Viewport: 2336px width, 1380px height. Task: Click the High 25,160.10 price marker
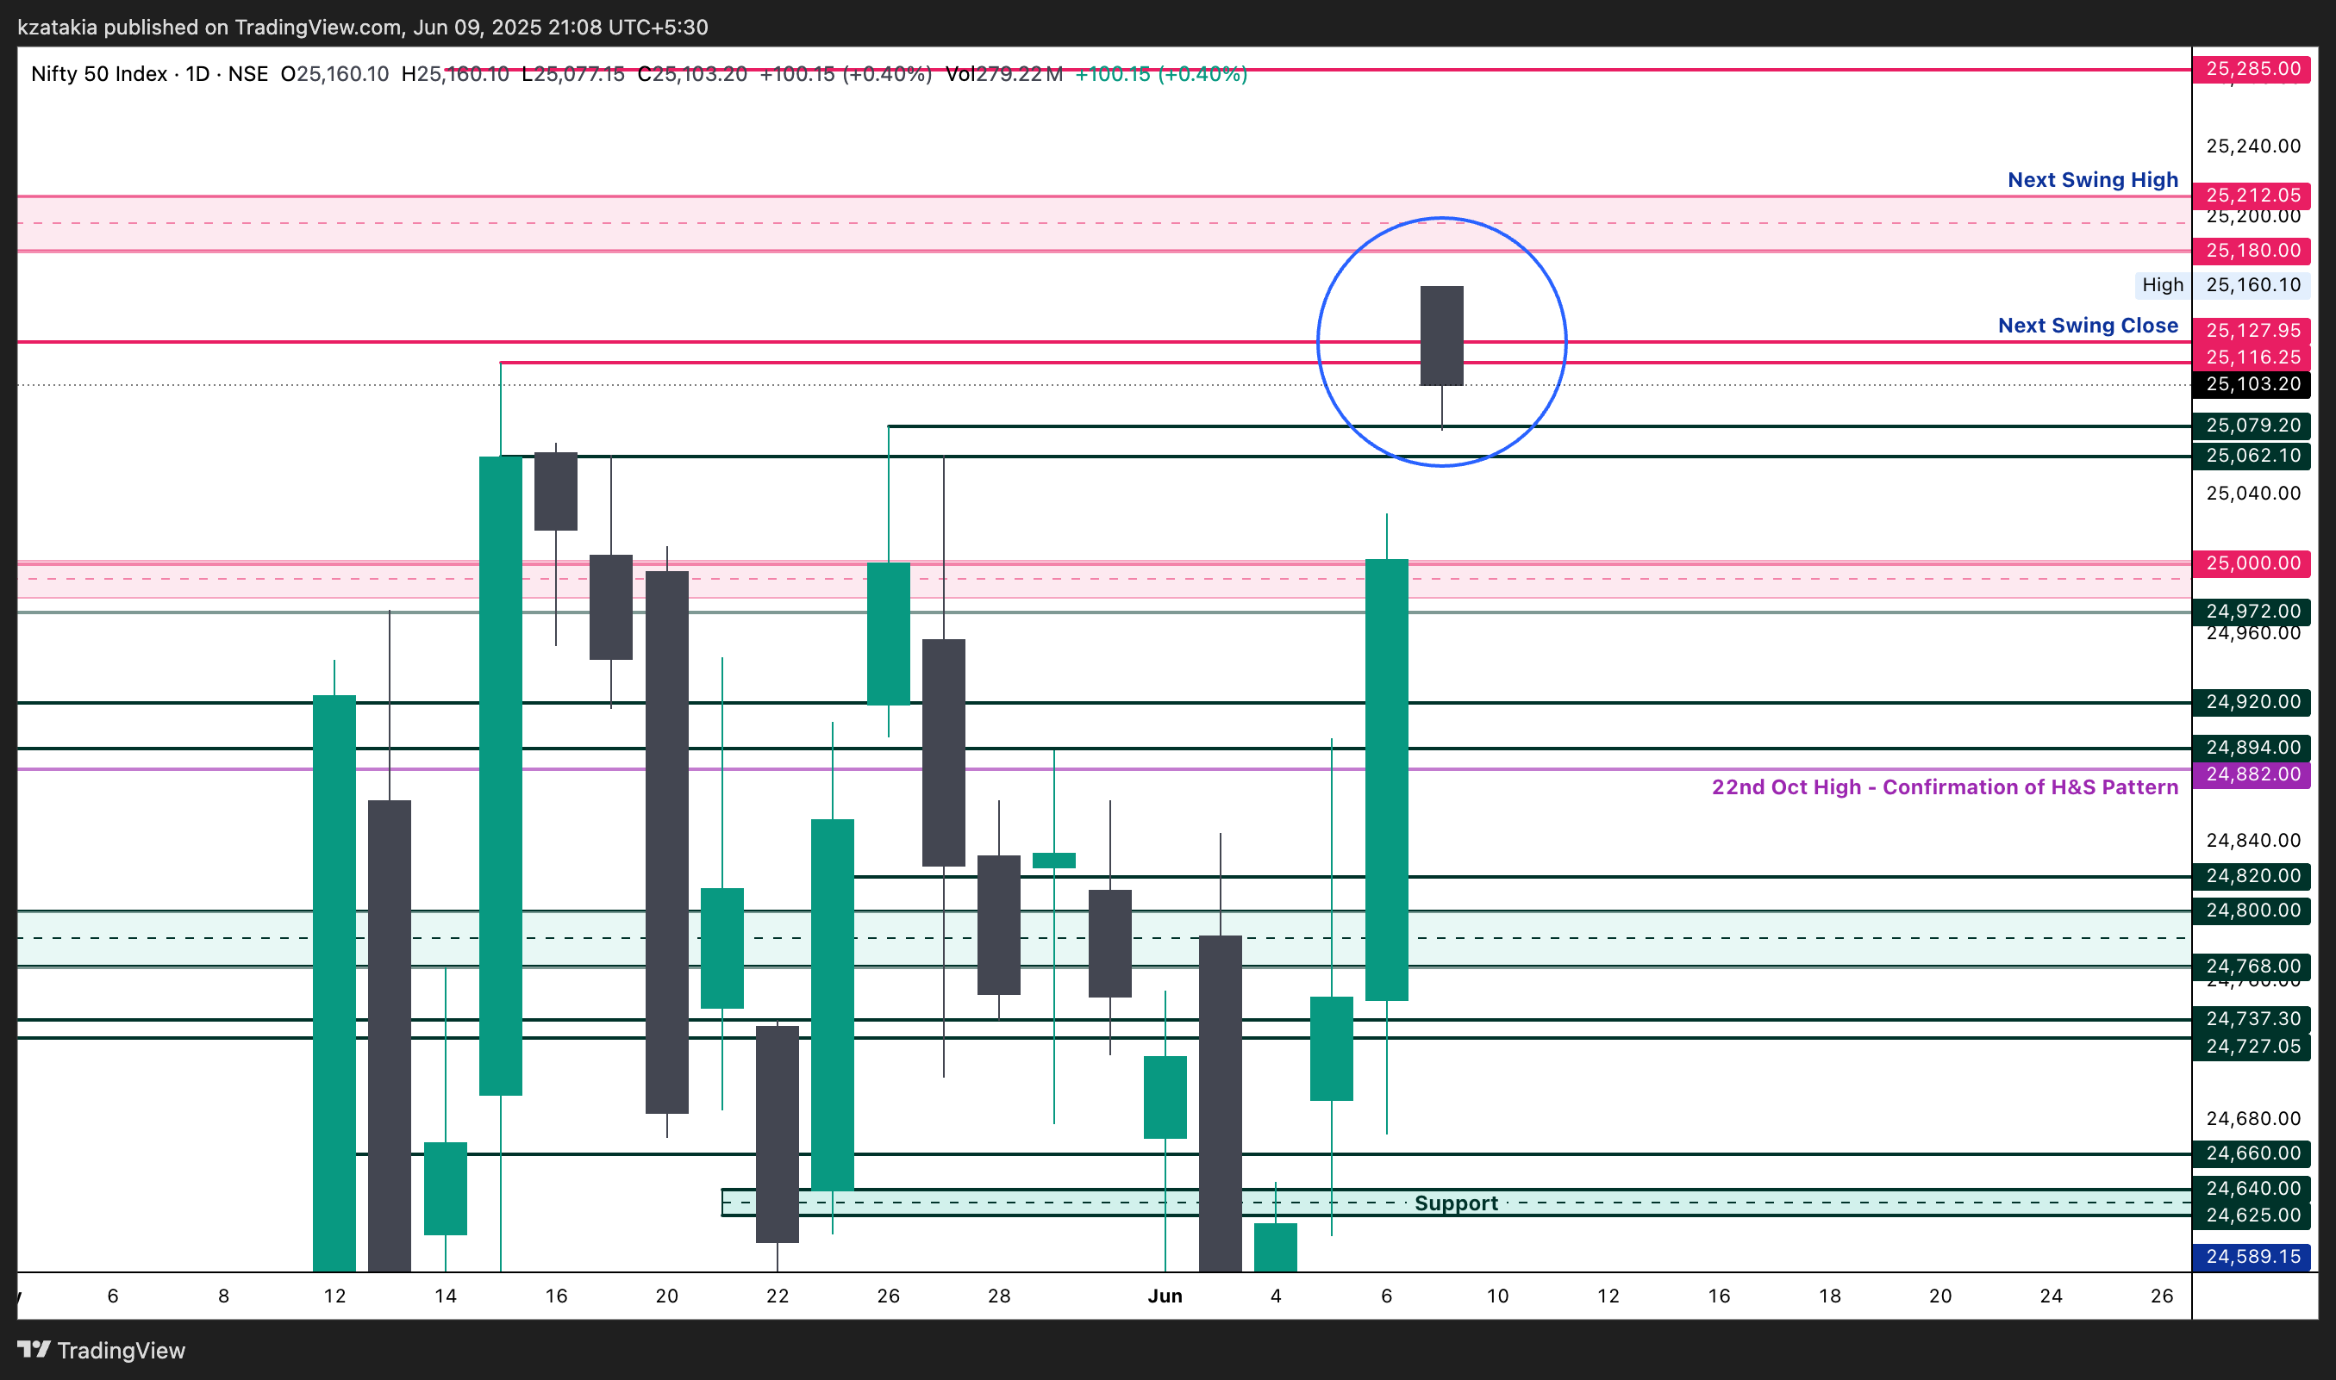point(2221,284)
